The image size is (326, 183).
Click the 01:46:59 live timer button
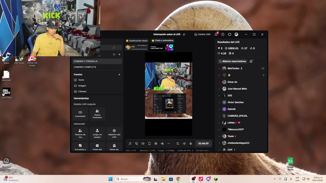[x=203, y=144]
